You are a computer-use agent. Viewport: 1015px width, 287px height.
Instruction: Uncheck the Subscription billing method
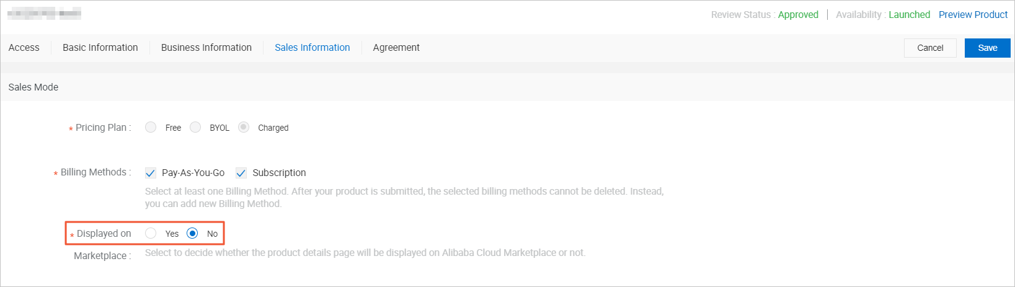click(241, 173)
